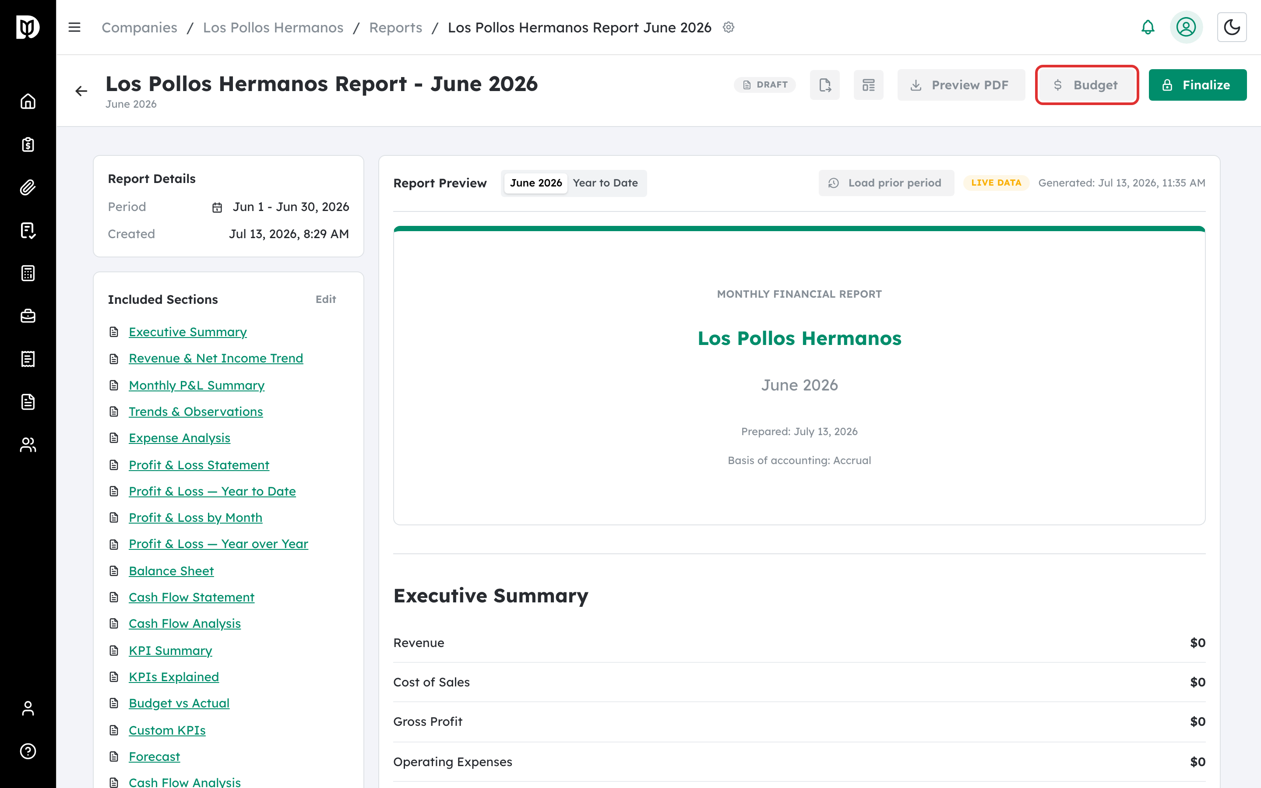Open the single user sidebar icon
The image size is (1261, 788).
[x=28, y=708]
